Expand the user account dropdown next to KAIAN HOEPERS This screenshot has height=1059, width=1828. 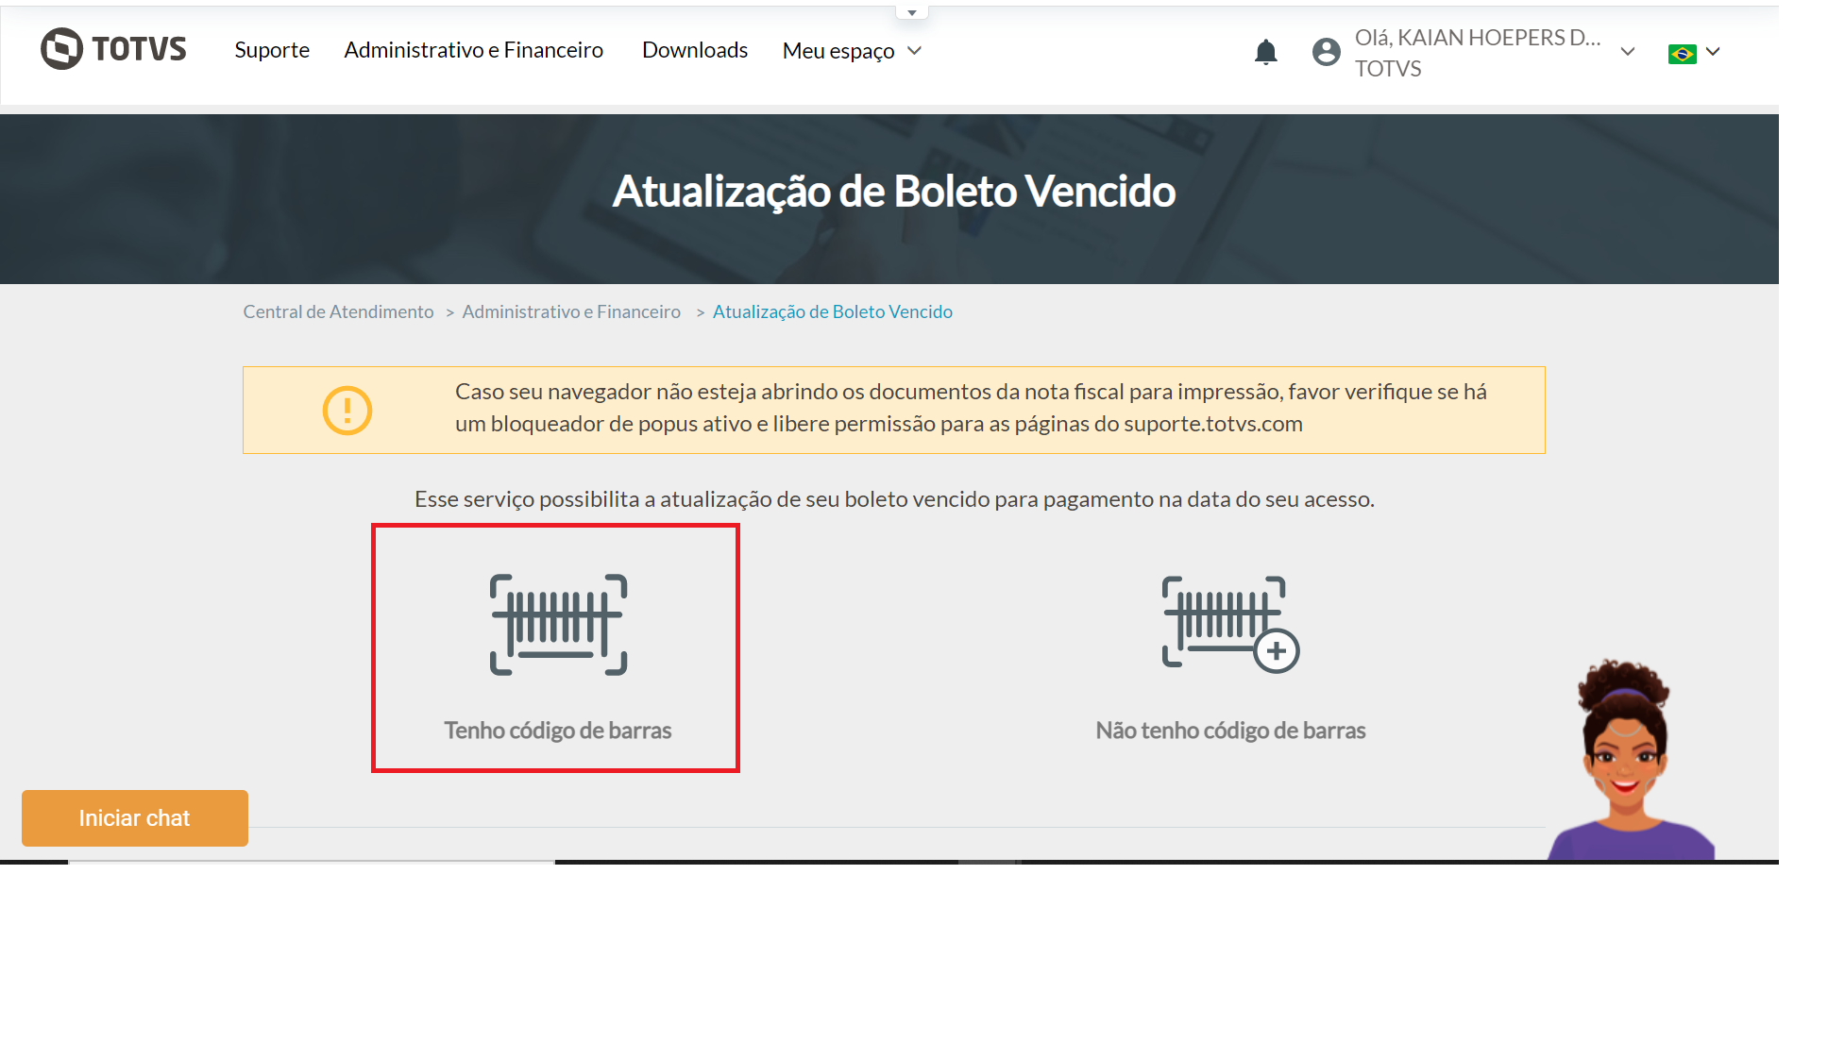pyautogui.click(x=1627, y=52)
